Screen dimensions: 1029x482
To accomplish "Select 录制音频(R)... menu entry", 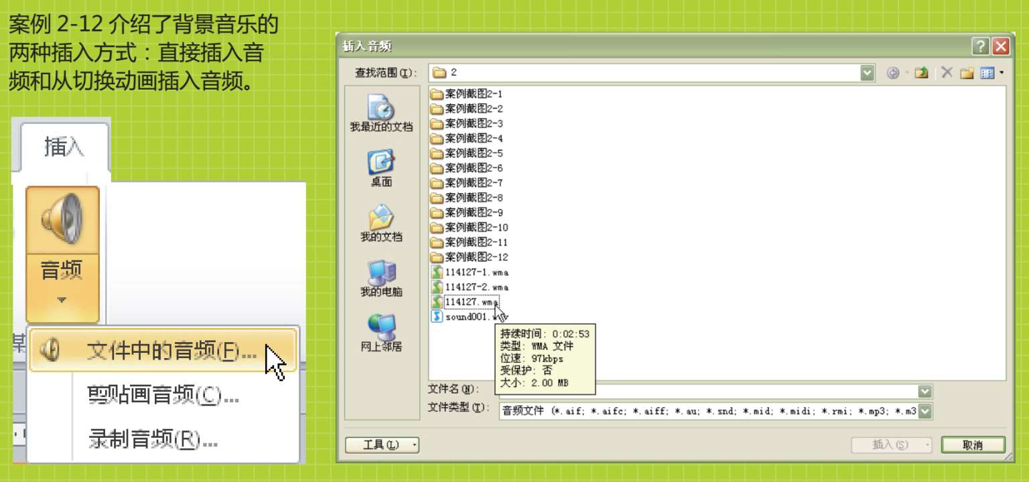I will (153, 439).
